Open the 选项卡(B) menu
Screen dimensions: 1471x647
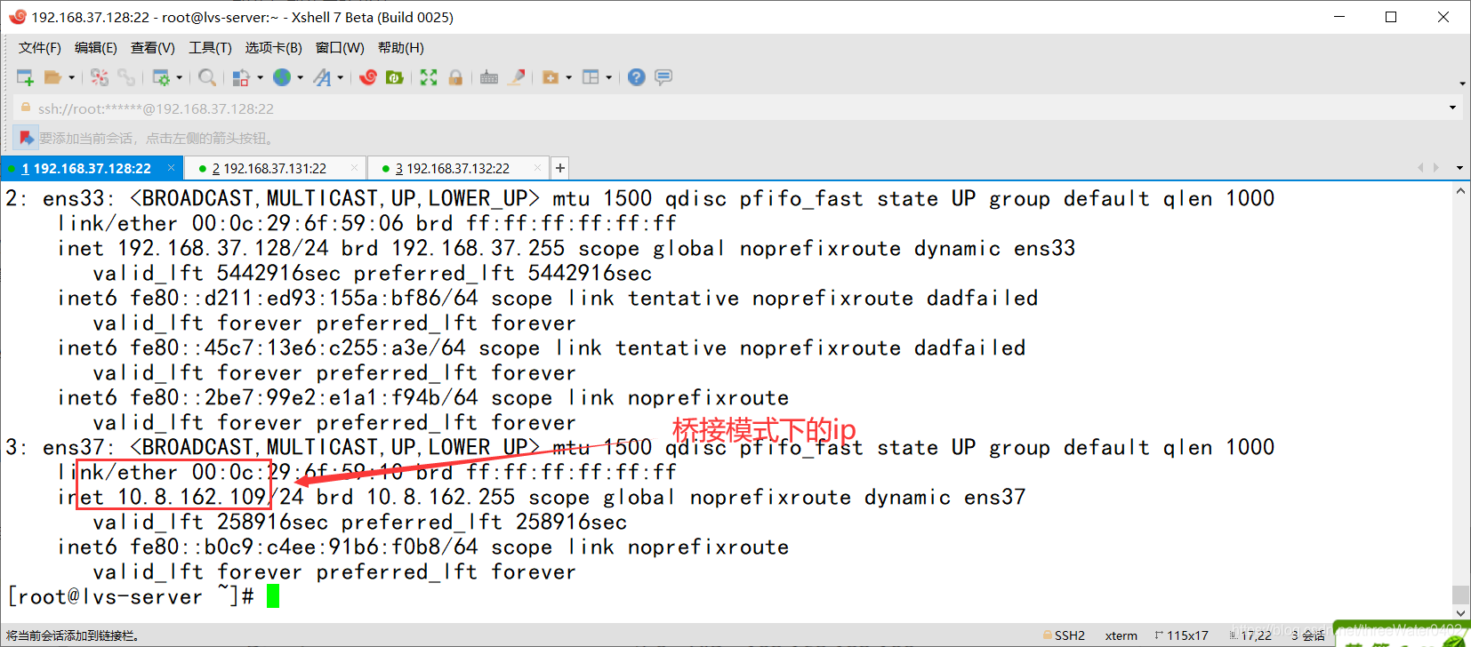tap(274, 48)
